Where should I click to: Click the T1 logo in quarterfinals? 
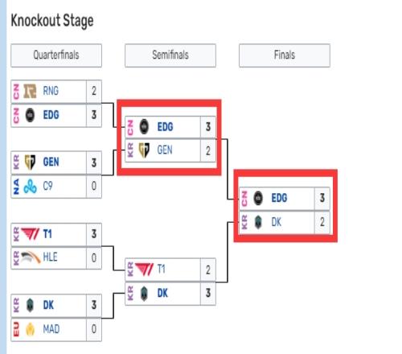(30, 234)
